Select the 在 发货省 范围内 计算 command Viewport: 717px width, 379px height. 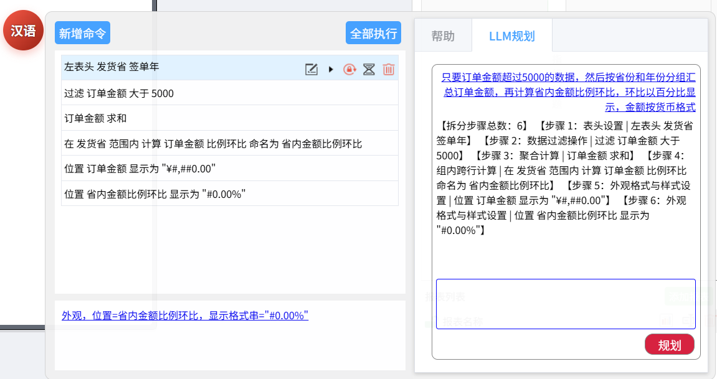212,144
